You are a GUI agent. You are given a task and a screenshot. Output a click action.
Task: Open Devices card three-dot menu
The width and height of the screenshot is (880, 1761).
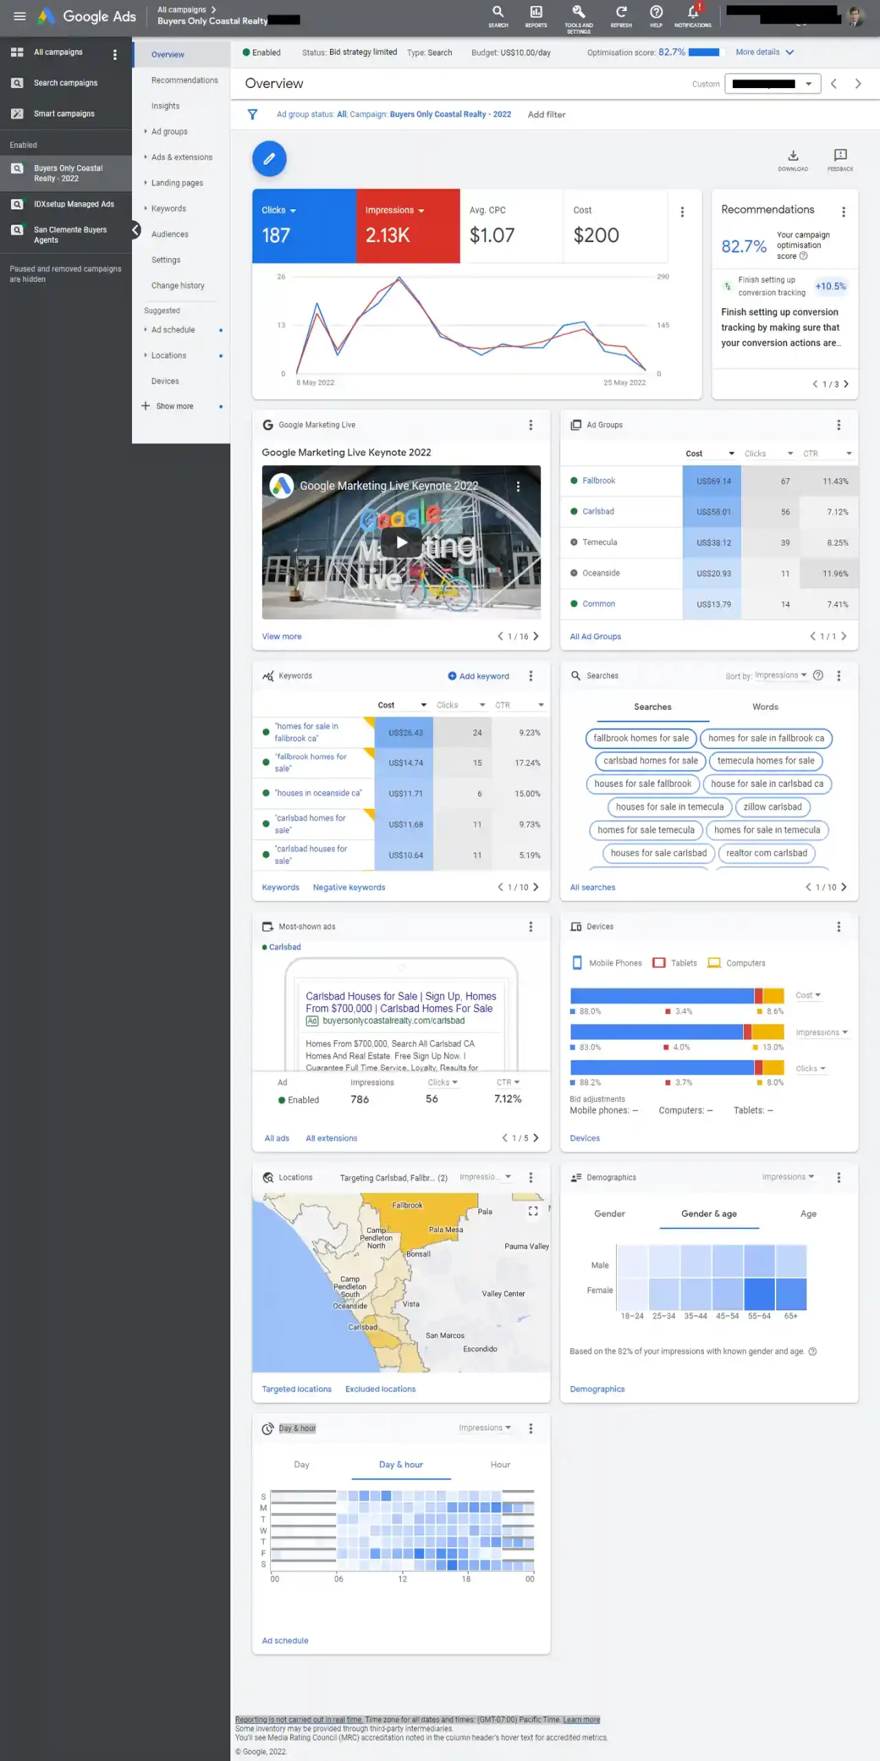pos(839,927)
